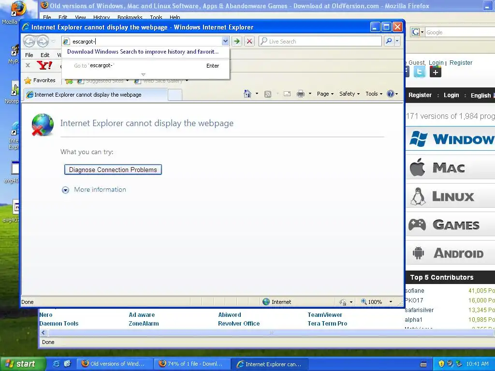Select the 'Internet Explorer cannot display' tab
This screenshot has height=371, width=495.
click(x=96, y=95)
